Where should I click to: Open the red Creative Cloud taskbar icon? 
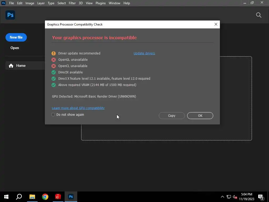(58, 197)
